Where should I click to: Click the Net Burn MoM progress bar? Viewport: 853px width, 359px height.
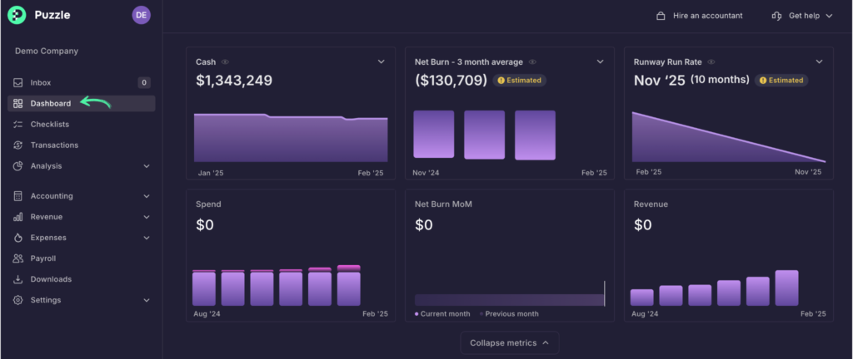[x=509, y=299]
